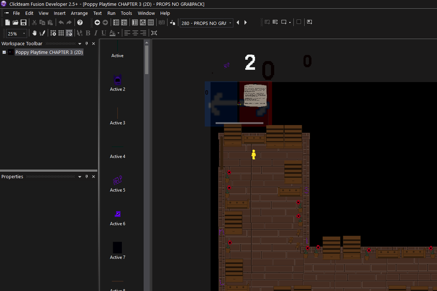Image resolution: width=437 pixels, height=291 pixels.
Task: Redo the last undone action
Action: click(x=69, y=23)
